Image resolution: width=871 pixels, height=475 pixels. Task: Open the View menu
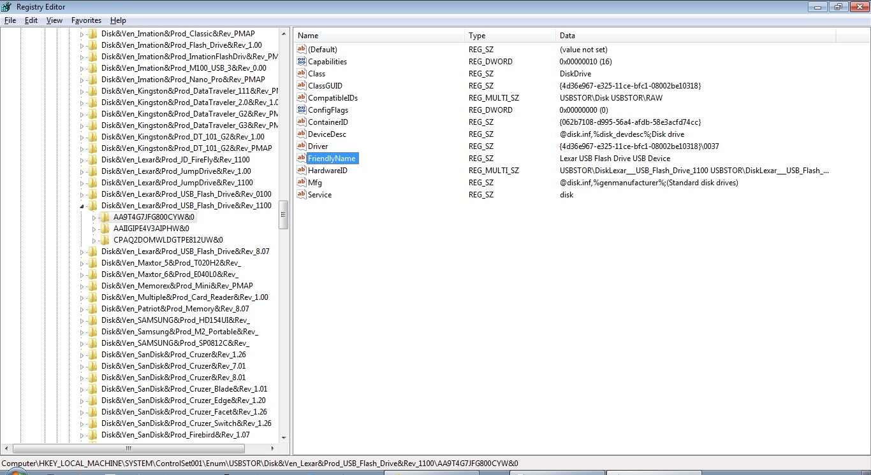pos(54,20)
